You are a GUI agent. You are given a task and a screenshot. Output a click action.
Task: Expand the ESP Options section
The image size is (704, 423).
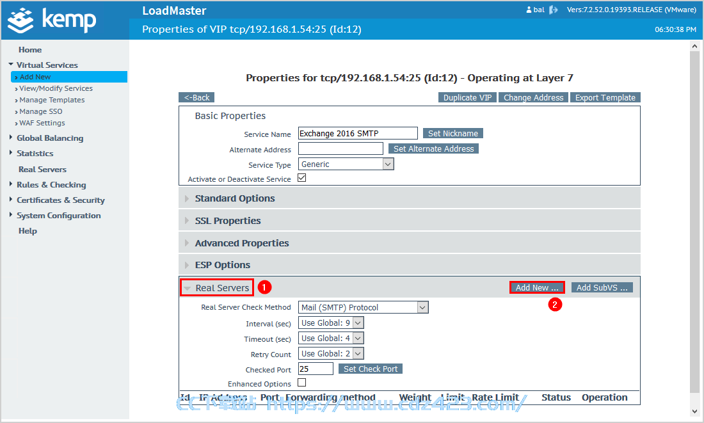pyautogui.click(x=410, y=265)
